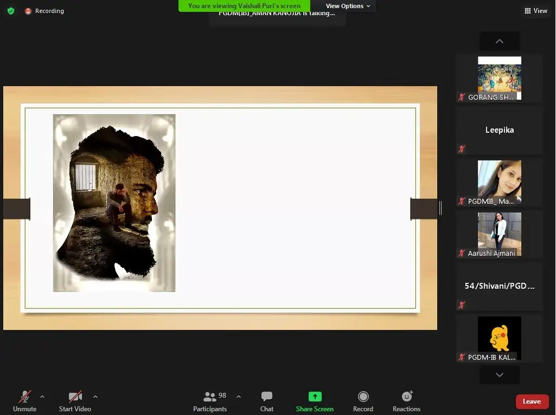Open the Reactions menu
Image resolution: width=556 pixels, height=415 pixels.
point(406,401)
